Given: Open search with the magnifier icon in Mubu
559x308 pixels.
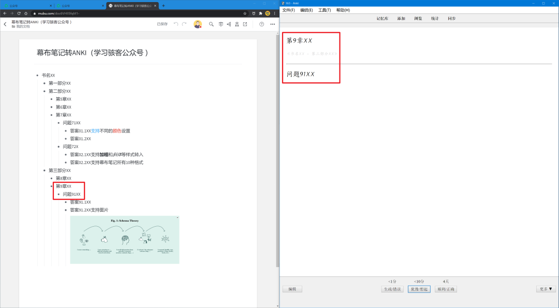Looking at the screenshot, I should coord(211,24).
